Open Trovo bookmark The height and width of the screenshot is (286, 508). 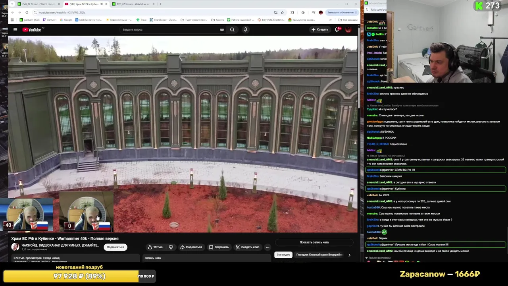tap(141, 20)
